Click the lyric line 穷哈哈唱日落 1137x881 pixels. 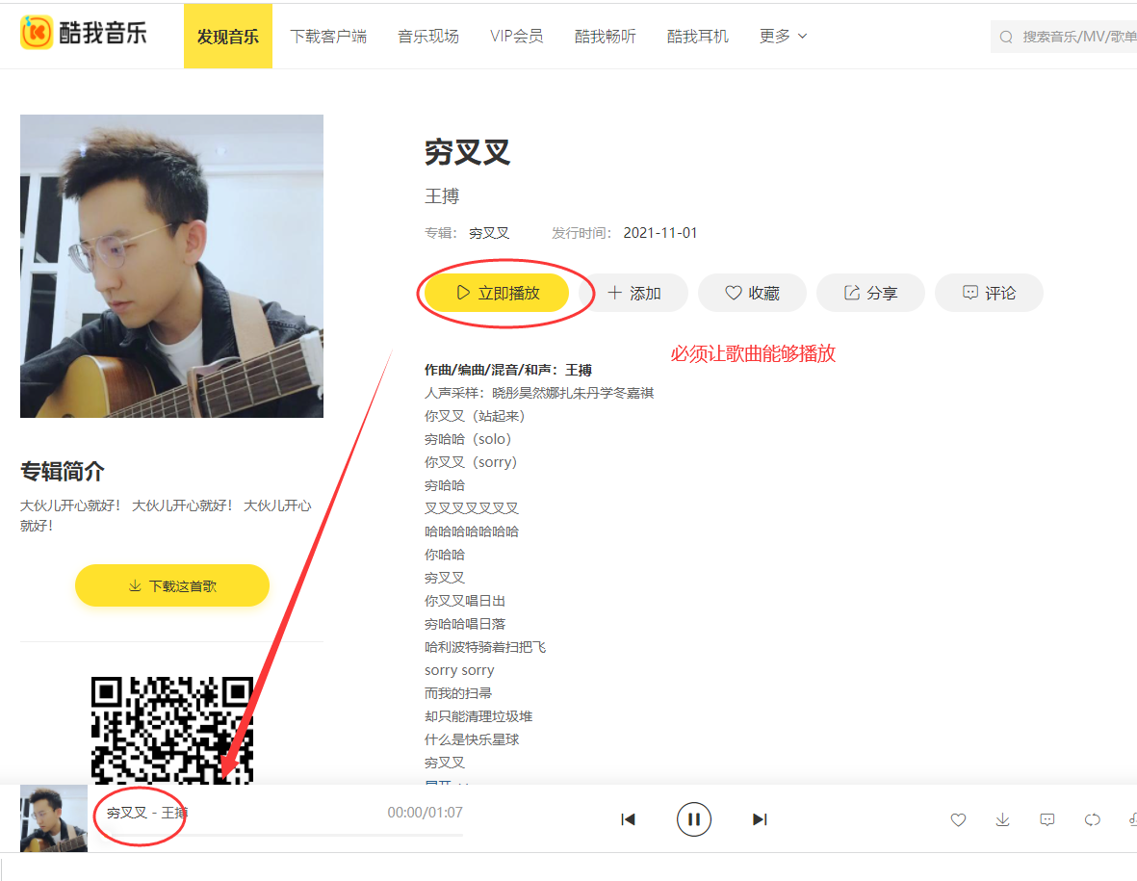465,624
